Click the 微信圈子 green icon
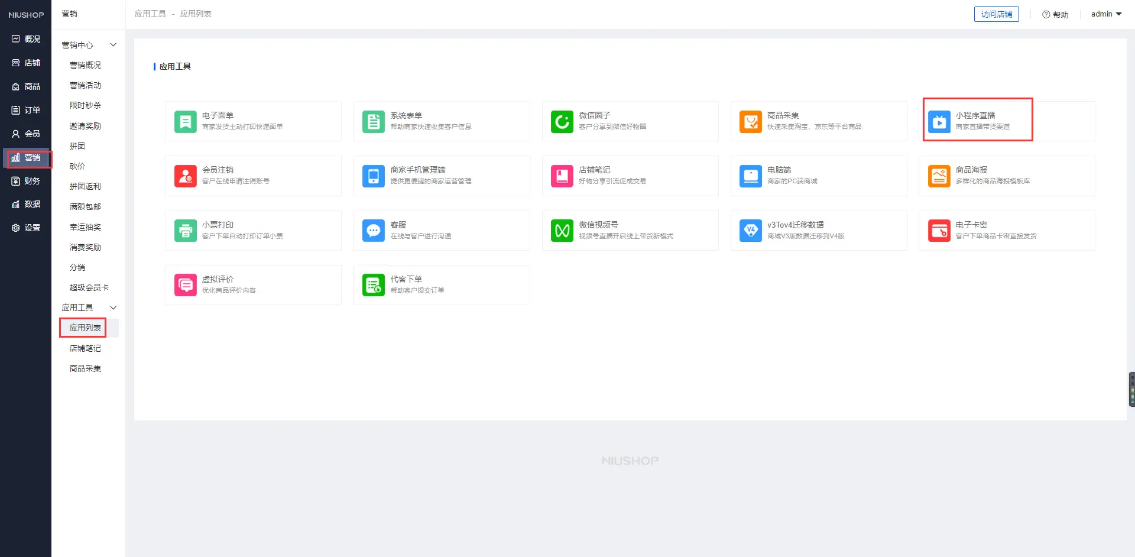This screenshot has width=1135, height=557. [x=562, y=122]
